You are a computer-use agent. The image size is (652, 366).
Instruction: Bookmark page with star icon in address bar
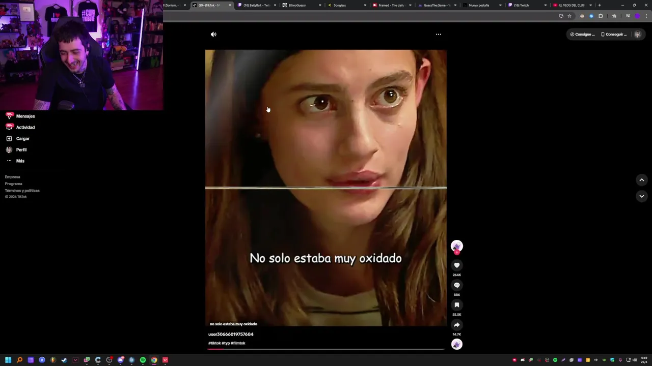point(569,16)
